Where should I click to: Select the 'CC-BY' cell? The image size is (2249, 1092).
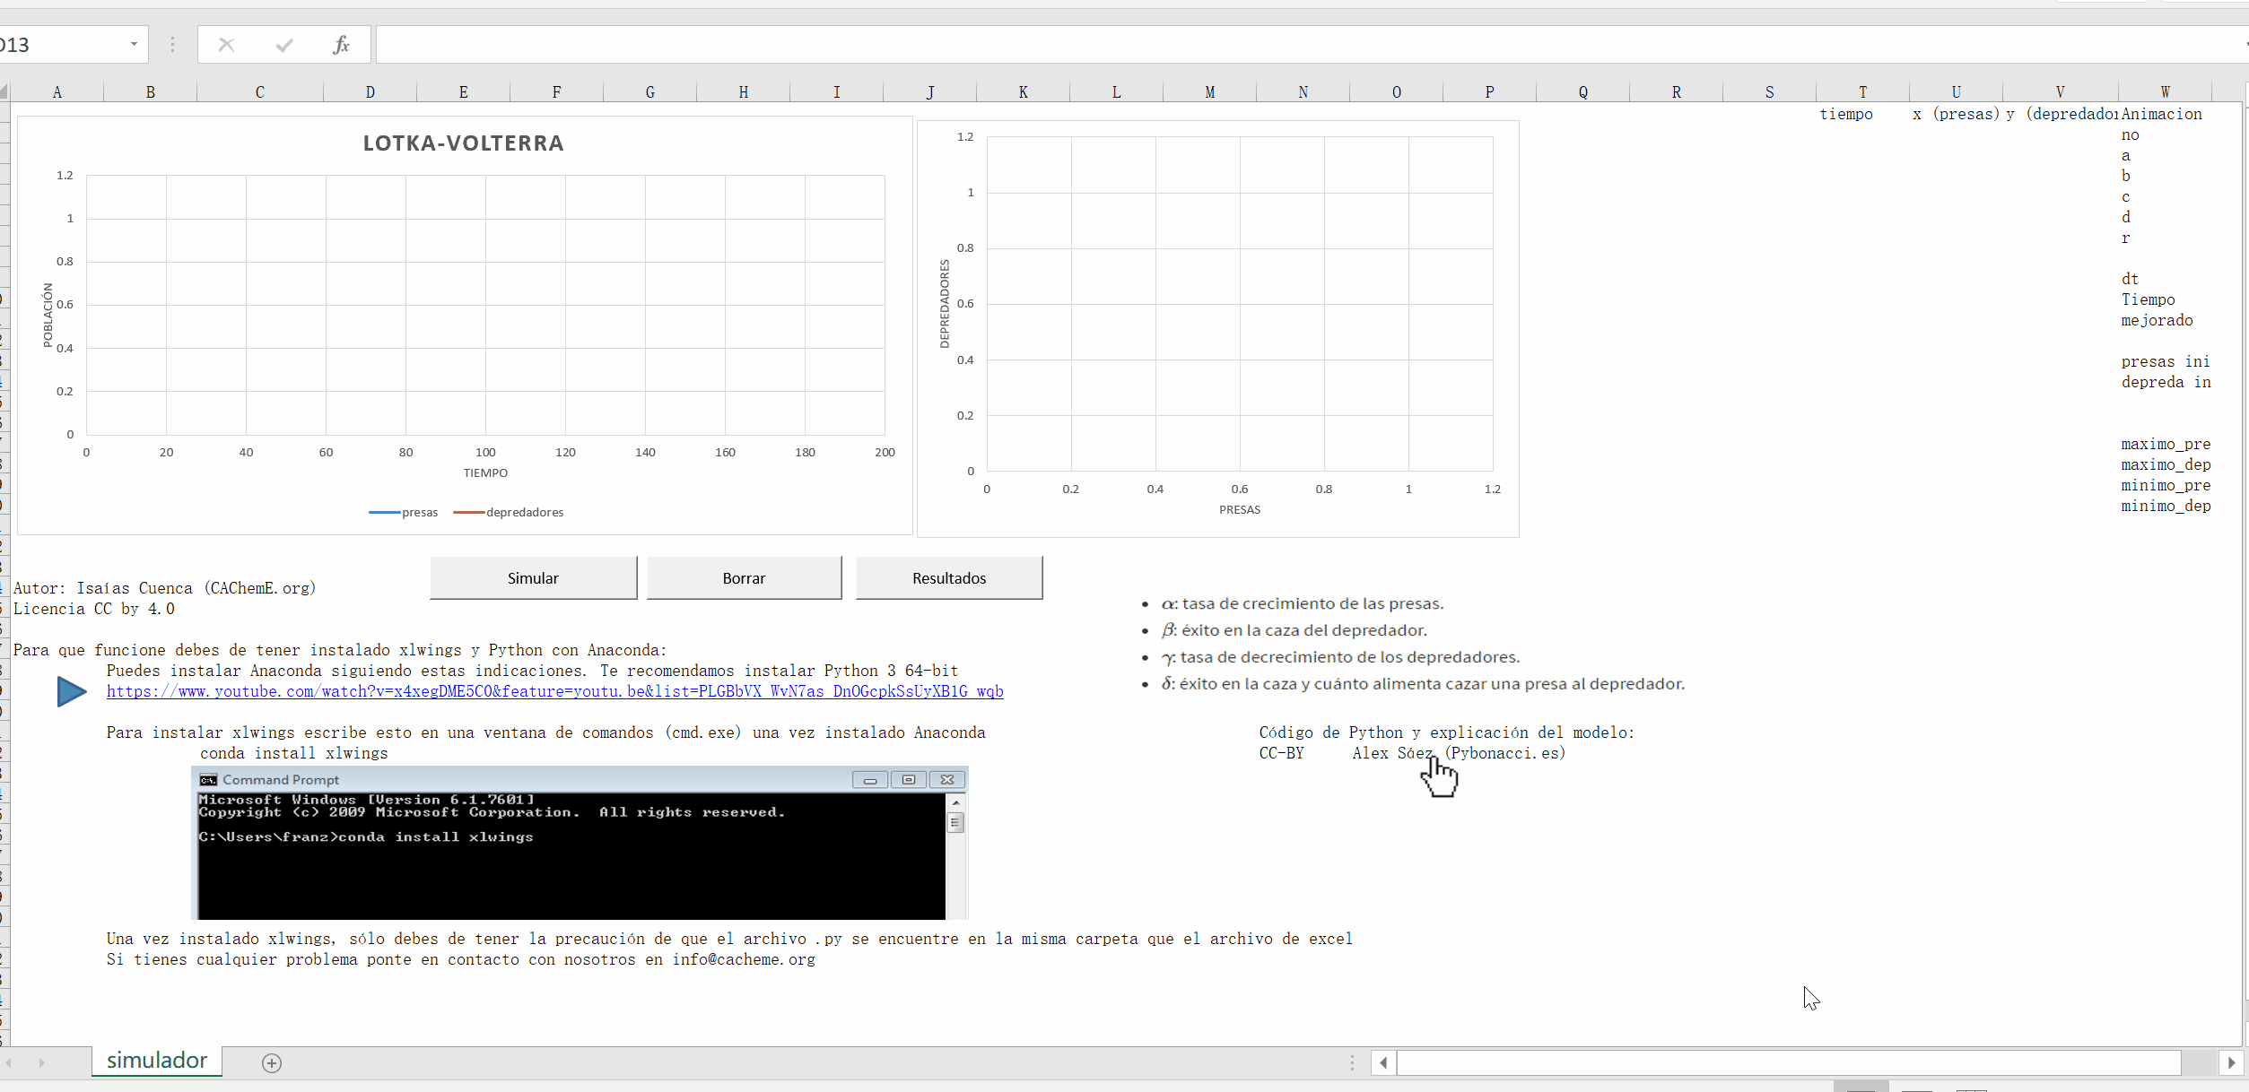click(x=1282, y=753)
